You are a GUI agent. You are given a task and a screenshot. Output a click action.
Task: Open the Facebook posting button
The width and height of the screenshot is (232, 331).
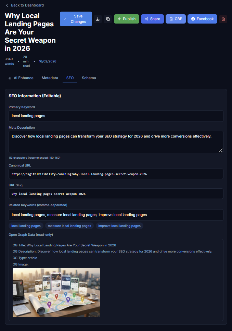coord(202,19)
